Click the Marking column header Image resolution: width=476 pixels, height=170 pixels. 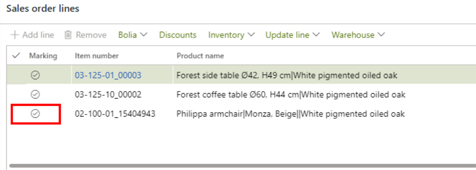coord(43,56)
